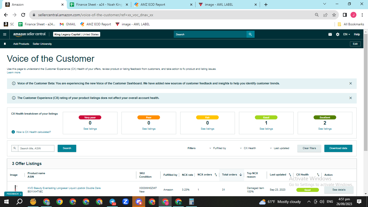
Task: Open the EN language dropdown
Action: [x=346, y=34]
